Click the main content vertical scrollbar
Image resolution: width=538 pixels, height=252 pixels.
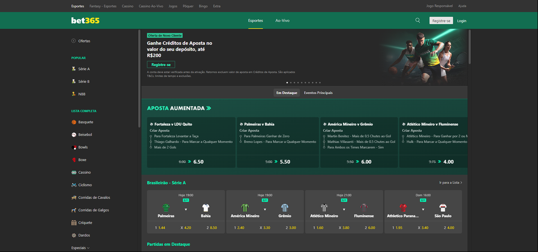click(x=469, y=47)
